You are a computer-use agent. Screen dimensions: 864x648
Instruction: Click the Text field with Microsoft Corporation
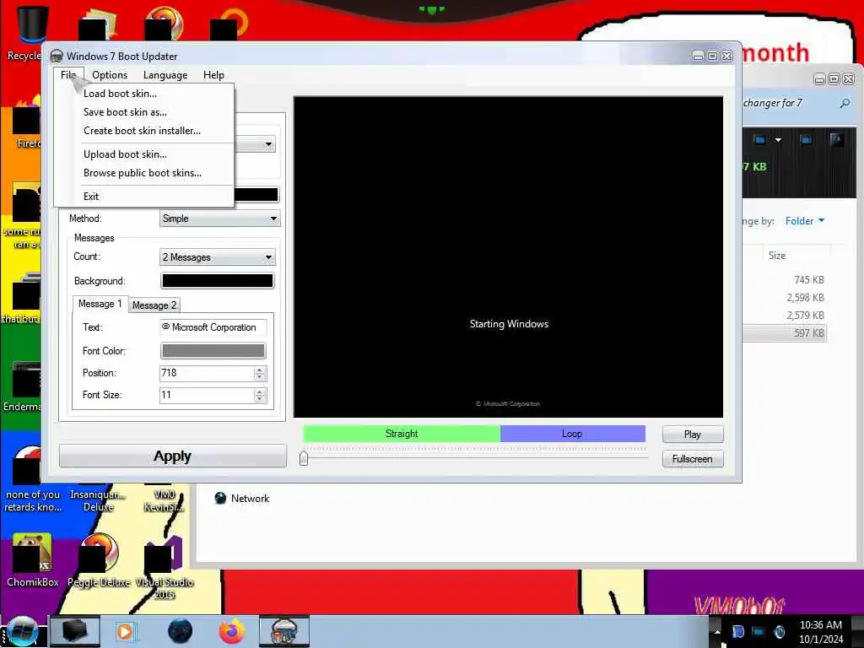(x=213, y=327)
